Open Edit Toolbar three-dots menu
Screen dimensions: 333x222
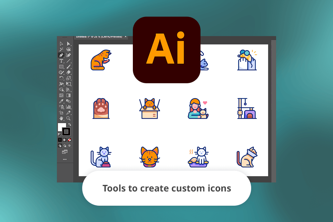pos(65,159)
